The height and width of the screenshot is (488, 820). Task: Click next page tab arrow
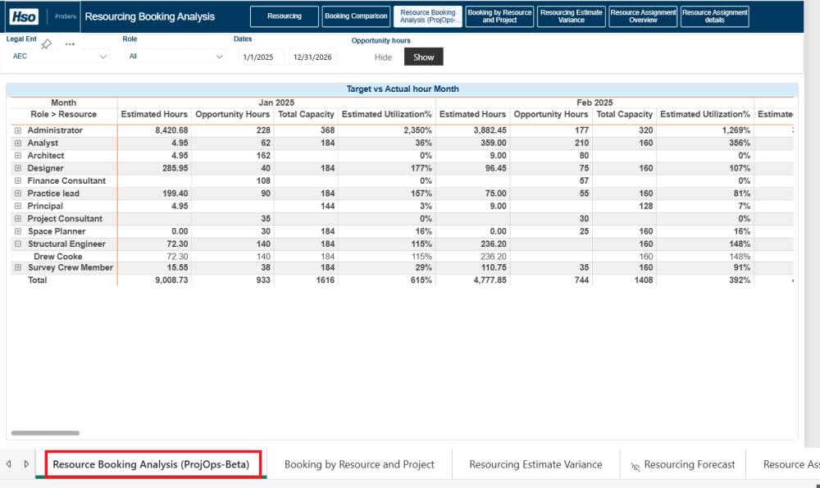[26, 464]
